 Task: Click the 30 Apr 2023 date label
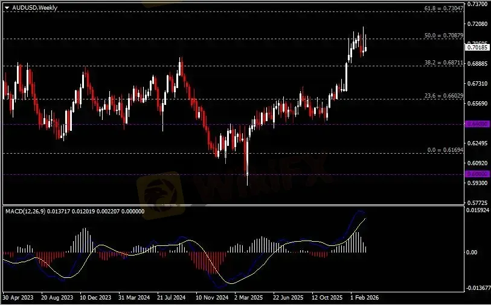(18, 298)
